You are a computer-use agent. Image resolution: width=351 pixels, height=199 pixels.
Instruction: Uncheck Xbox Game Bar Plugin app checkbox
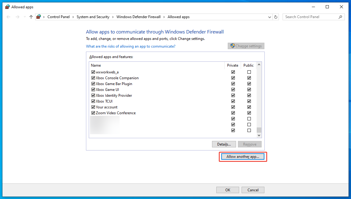[x=93, y=84]
